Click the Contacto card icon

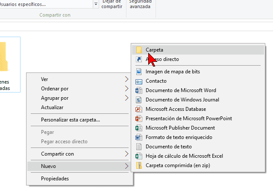point(138,81)
